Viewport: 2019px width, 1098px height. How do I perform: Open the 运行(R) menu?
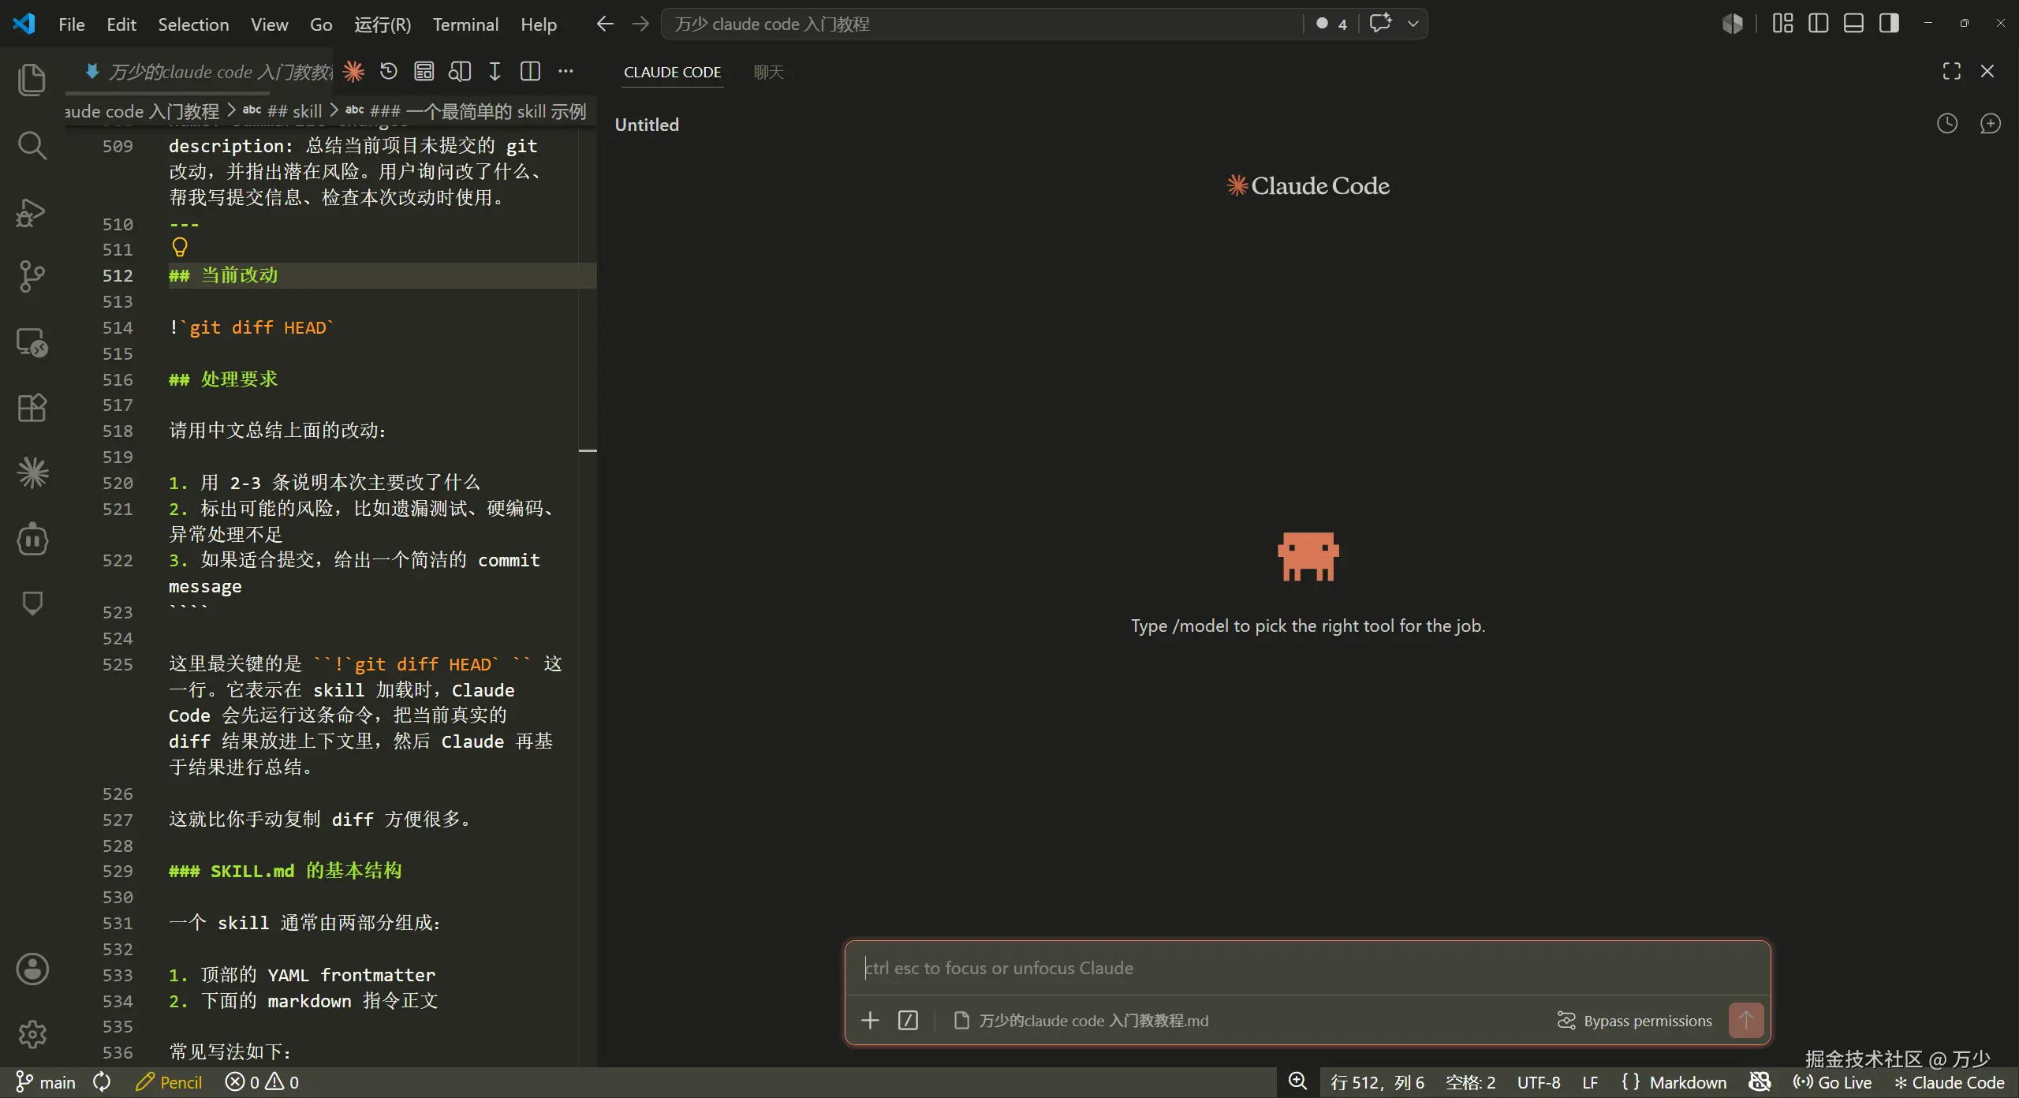[383, 24]
